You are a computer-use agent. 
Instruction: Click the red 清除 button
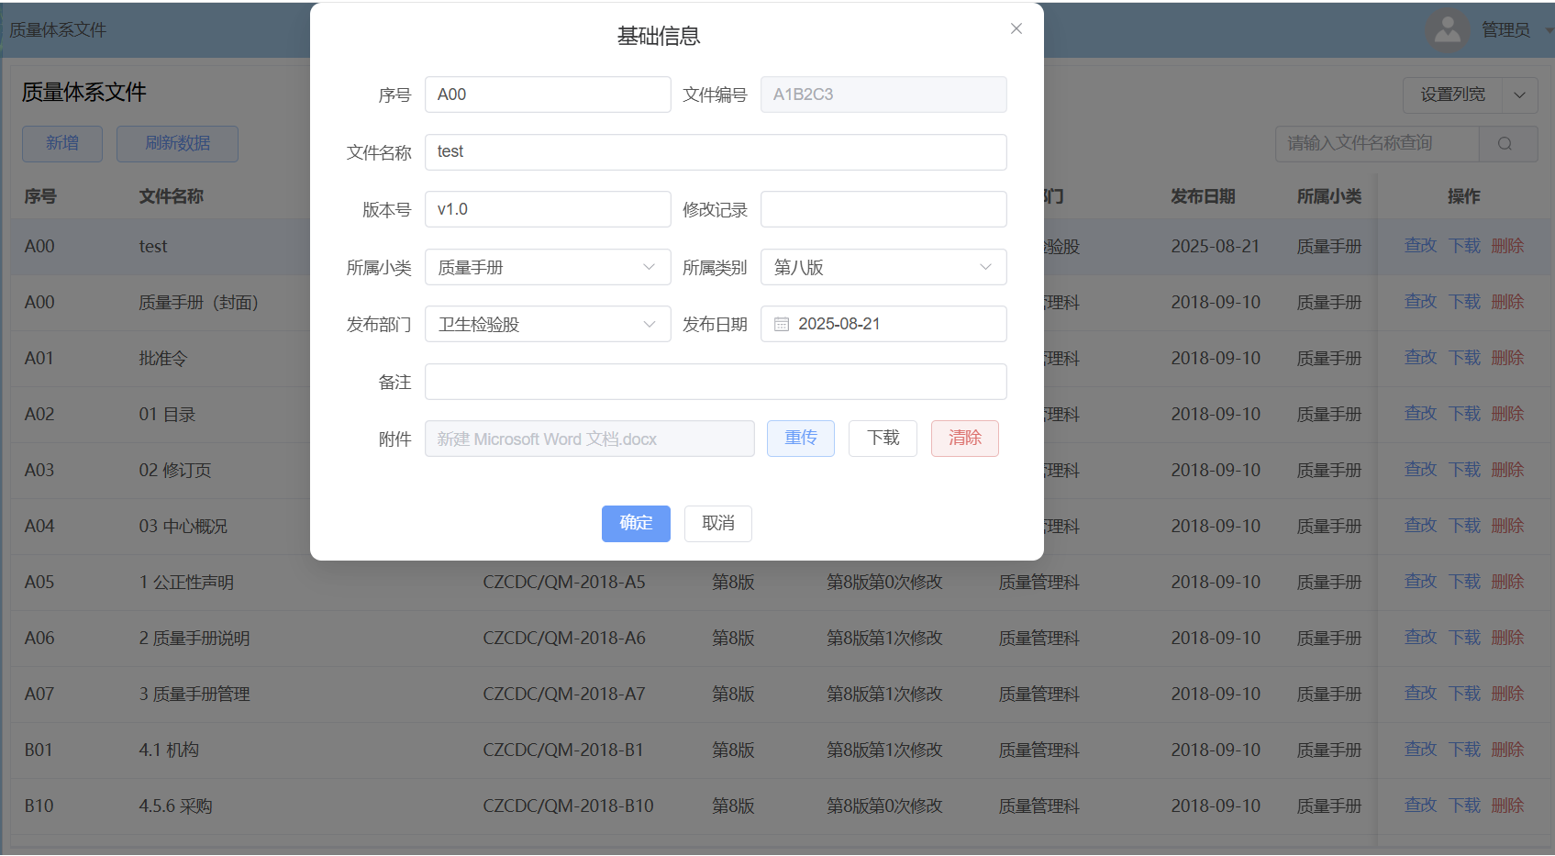click(965, 439)
